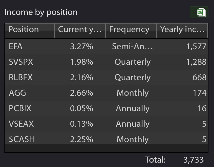Select the SVSPX position row
Image resolution: width=214 pixels, height=167 pixels.
tap(106, 62)
